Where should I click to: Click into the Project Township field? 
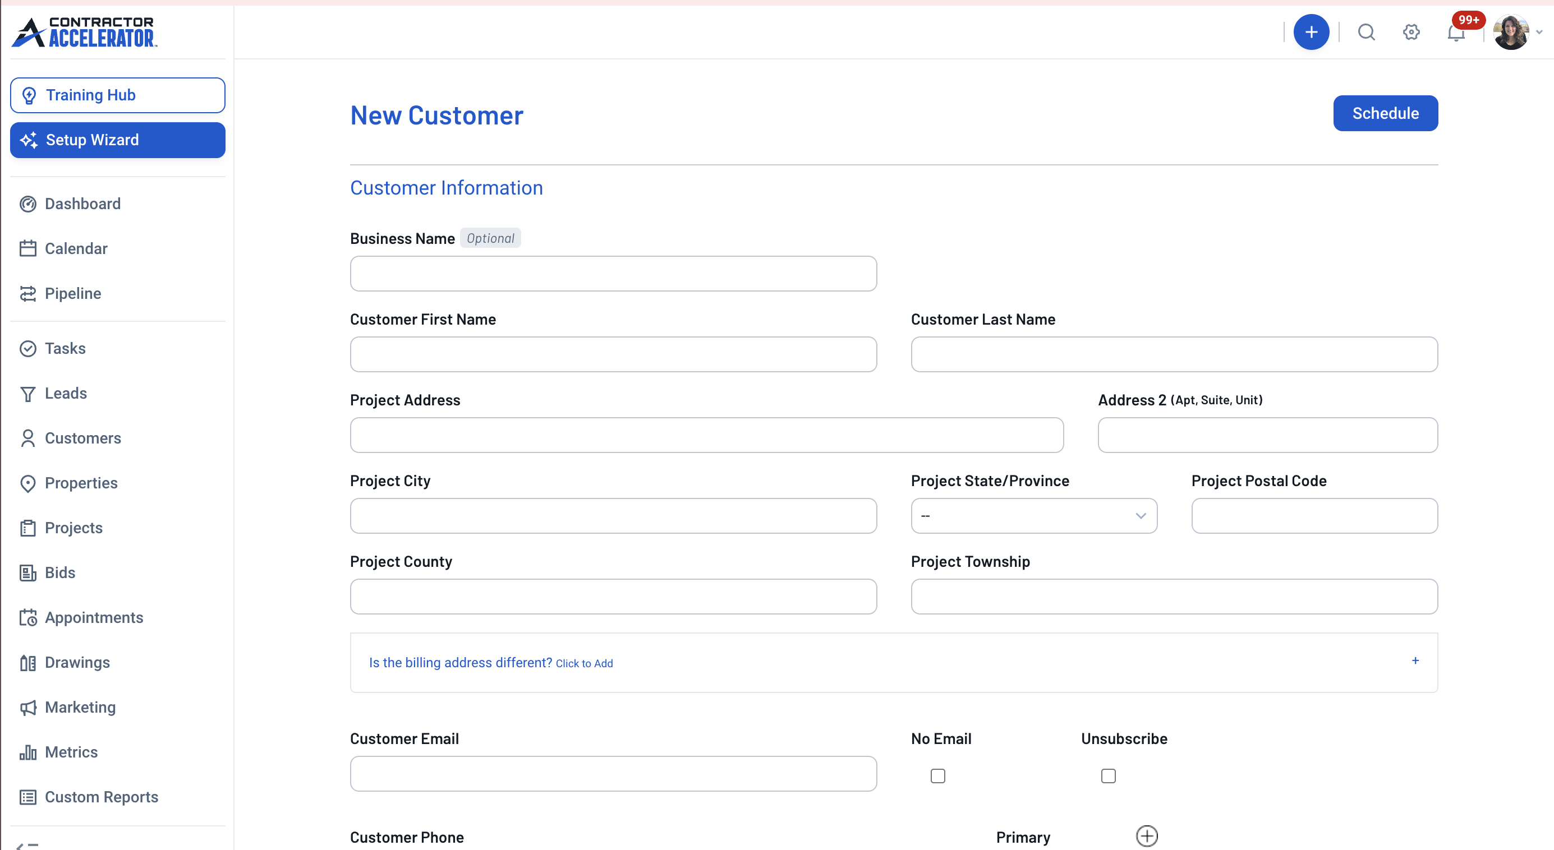pyautogui.click(x=1174, y=597)
